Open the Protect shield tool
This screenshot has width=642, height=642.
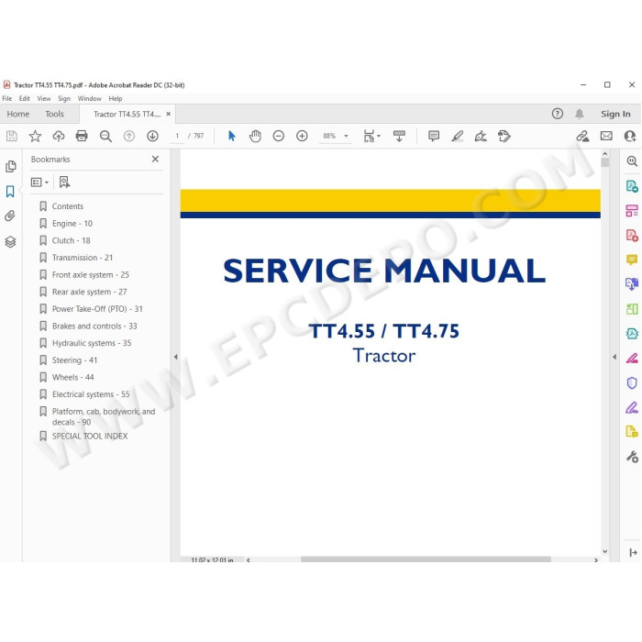[x=632, y=382]
